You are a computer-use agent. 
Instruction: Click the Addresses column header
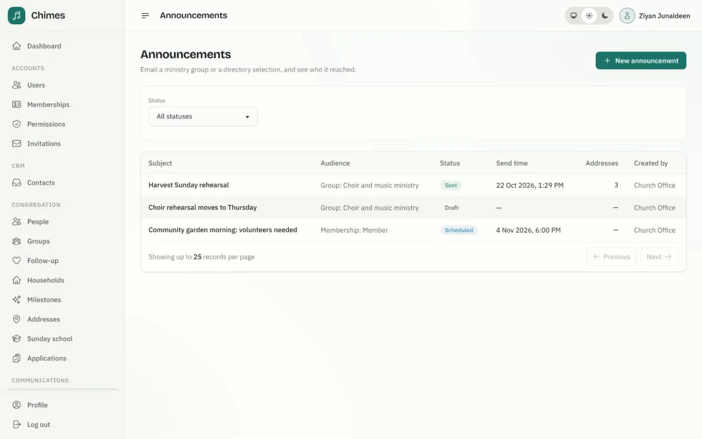click(602, 163)
